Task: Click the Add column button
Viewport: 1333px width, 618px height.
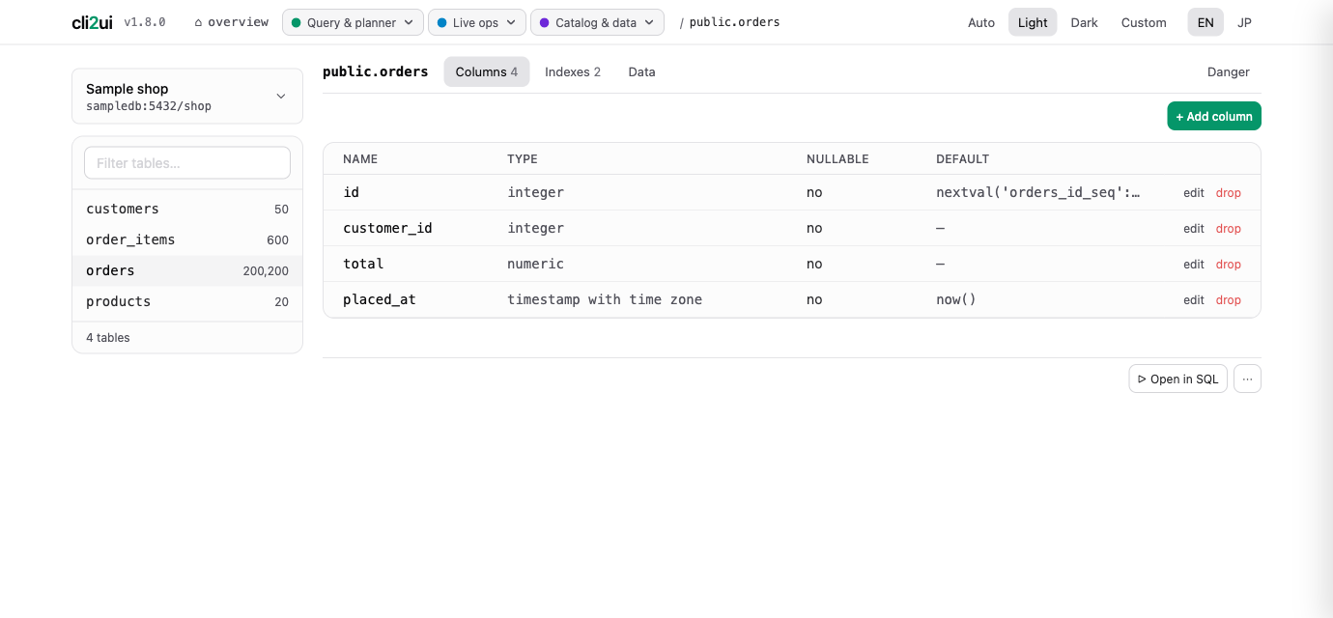Action: (x=1214, y=116)
